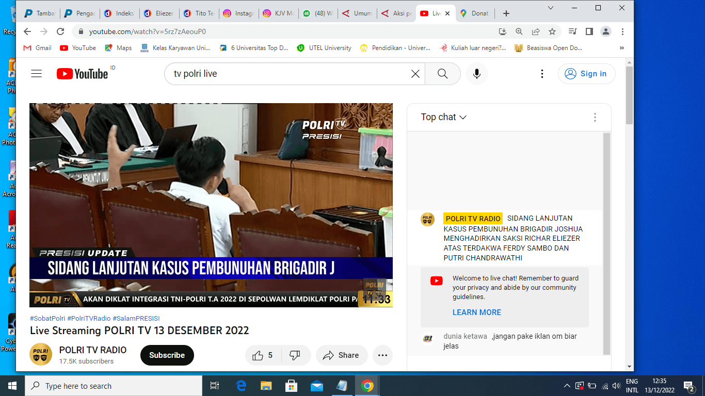705x396 pixels.
Task: Open a new browser tab
Action: tap(506, 13)
